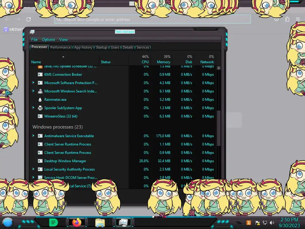Image resolution: width=305 pixels, height=229 pixels.
Task: Click the taskbar clock showing 2:50 PM
Action: point(289,222)
